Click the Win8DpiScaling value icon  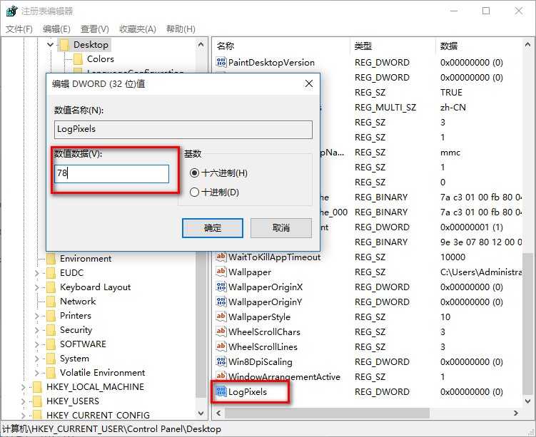[x=221, y=361]
